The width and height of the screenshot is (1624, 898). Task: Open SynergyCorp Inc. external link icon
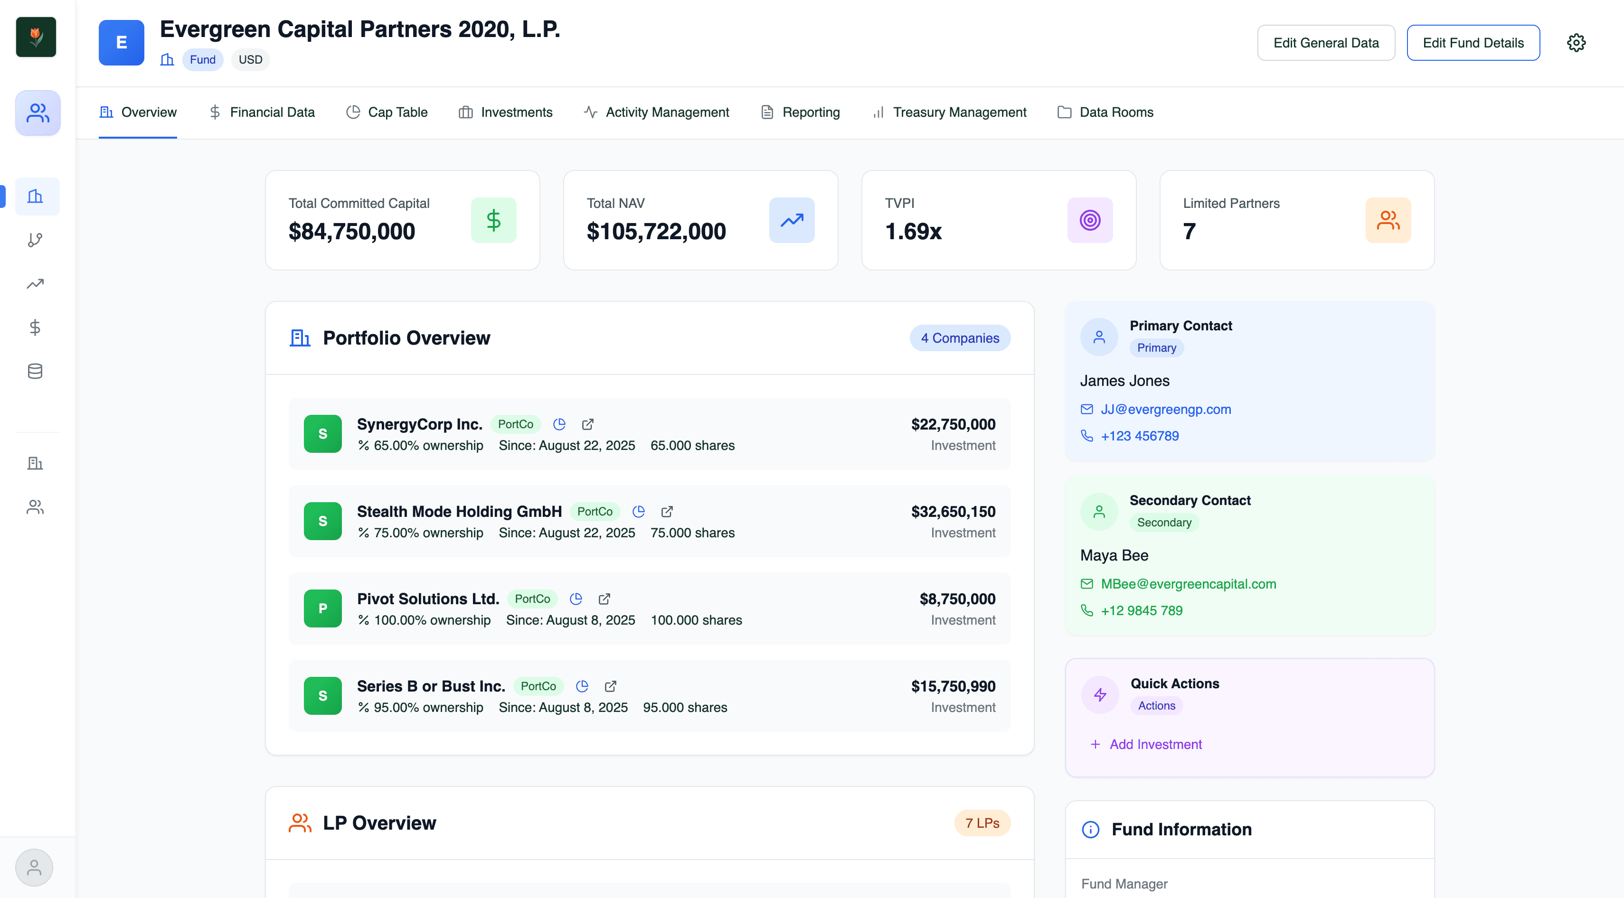(x=587, y=424)
